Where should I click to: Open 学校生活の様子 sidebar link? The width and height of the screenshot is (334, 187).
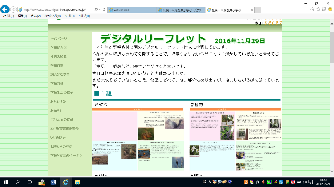click(62, 93)
